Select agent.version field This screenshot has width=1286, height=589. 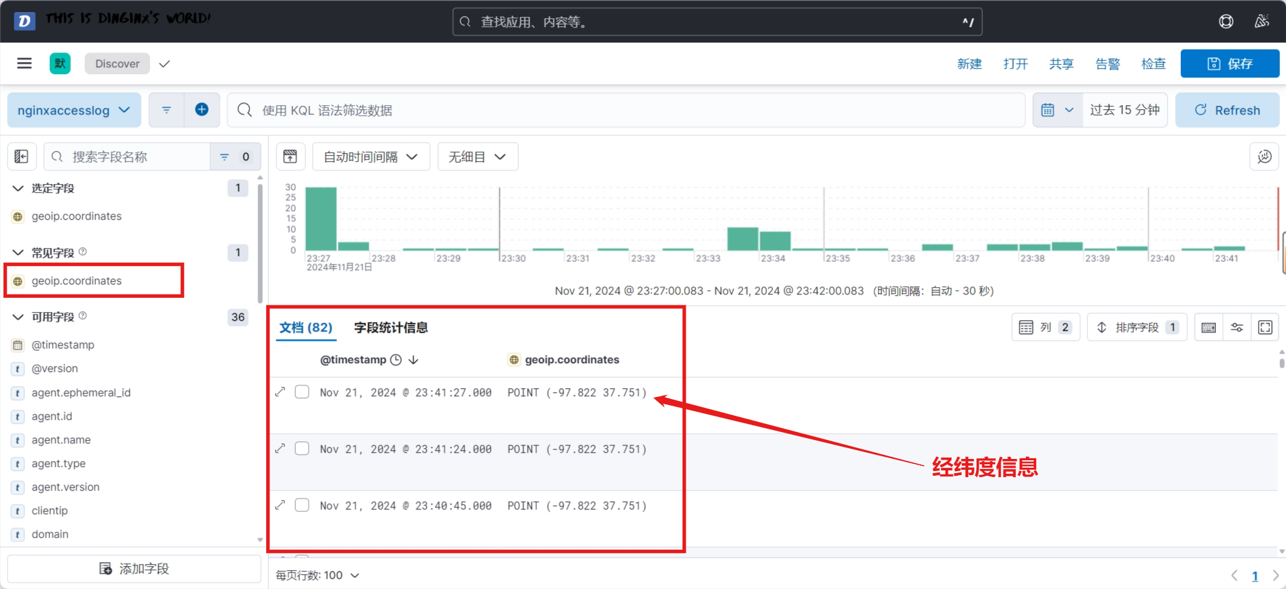(x=65, y=487)
